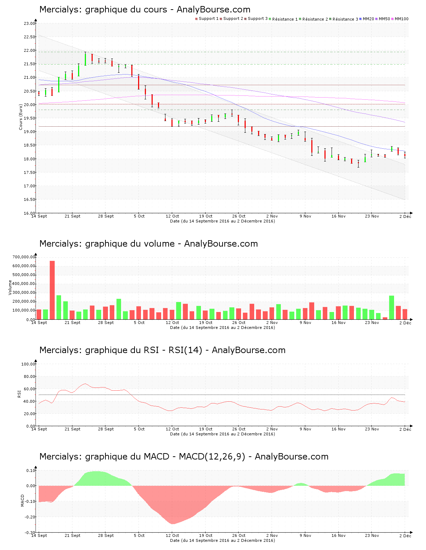Click the 19.50 price axis label

click(x=29, y=118)
